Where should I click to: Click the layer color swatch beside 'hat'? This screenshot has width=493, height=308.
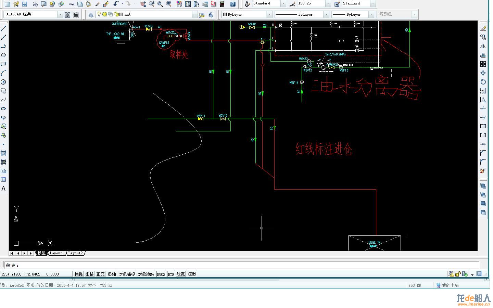point(121,14)
